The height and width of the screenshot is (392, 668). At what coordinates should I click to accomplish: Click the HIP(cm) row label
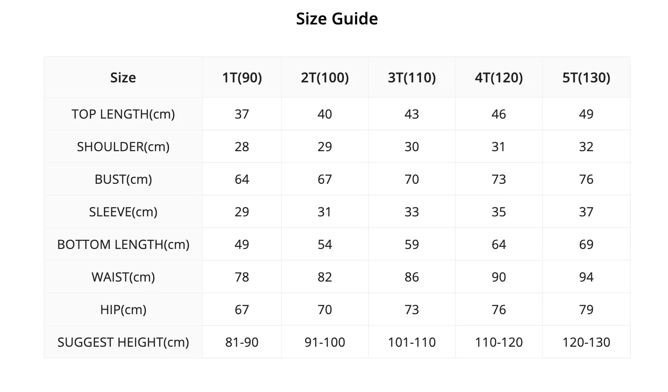[x=123, y=310]
